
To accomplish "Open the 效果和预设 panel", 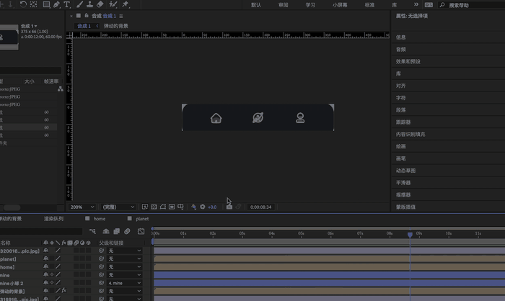I will click(x=408, y=61).
